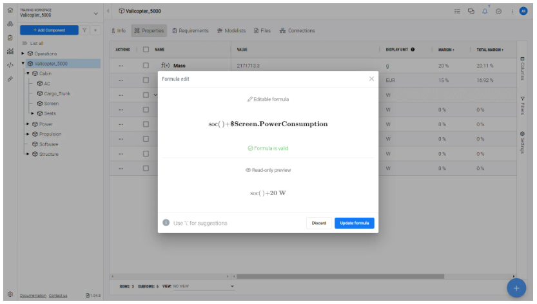Image resolution: width=537 pixels, height=304 pixels.
Task: Open the task list icon in top bar
Action: 457,12
